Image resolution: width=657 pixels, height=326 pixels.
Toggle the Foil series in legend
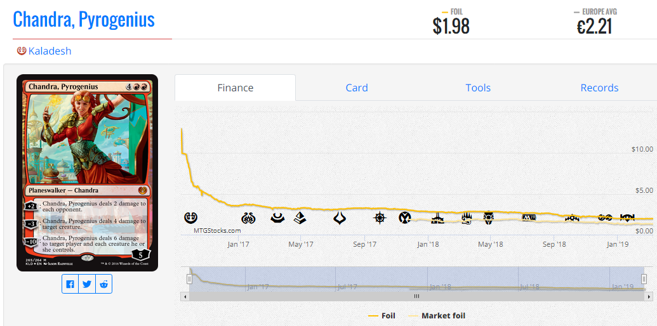click(382, 316)
